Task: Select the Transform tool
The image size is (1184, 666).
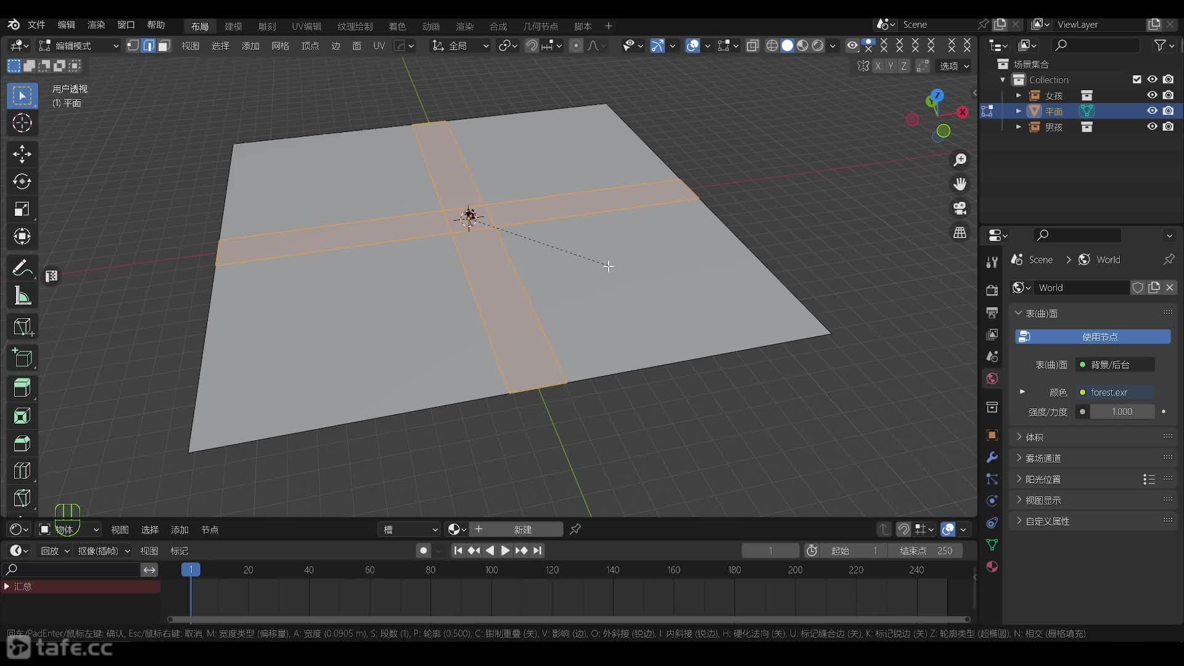Action: tap(22, 236)
